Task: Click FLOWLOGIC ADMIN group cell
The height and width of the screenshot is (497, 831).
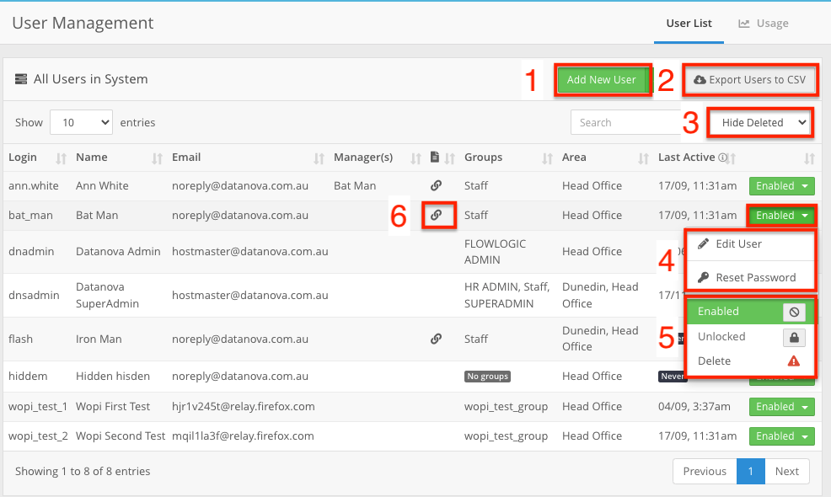Action: coord(495,252)
